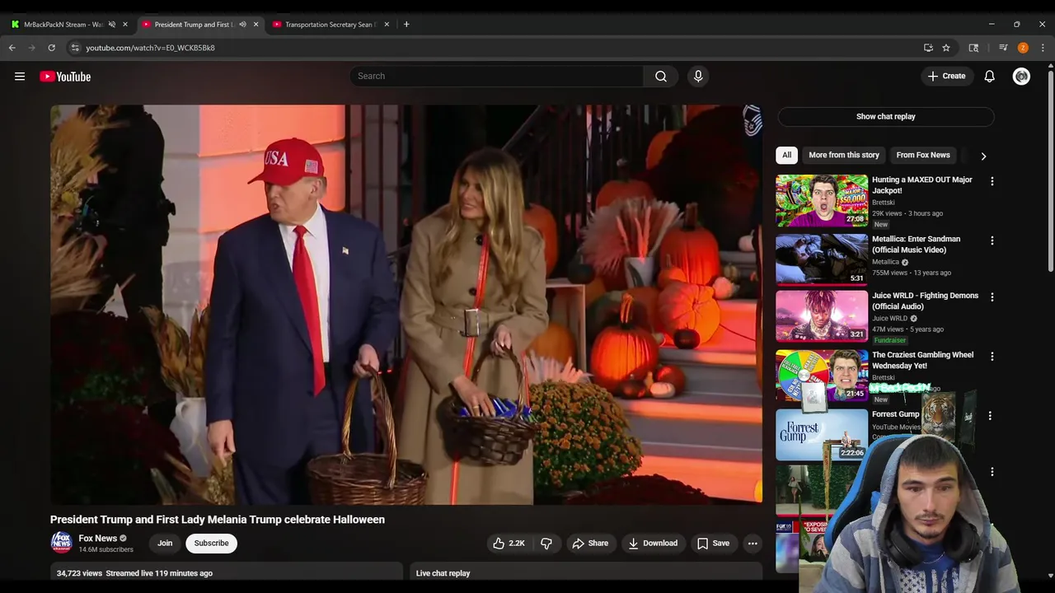
Task: Open the Fox News channel name link
Action: point(97,539)
